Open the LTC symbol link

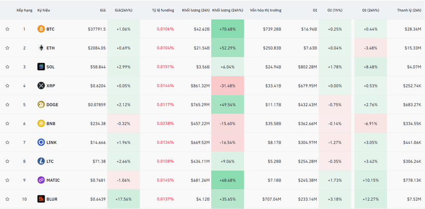50,161
